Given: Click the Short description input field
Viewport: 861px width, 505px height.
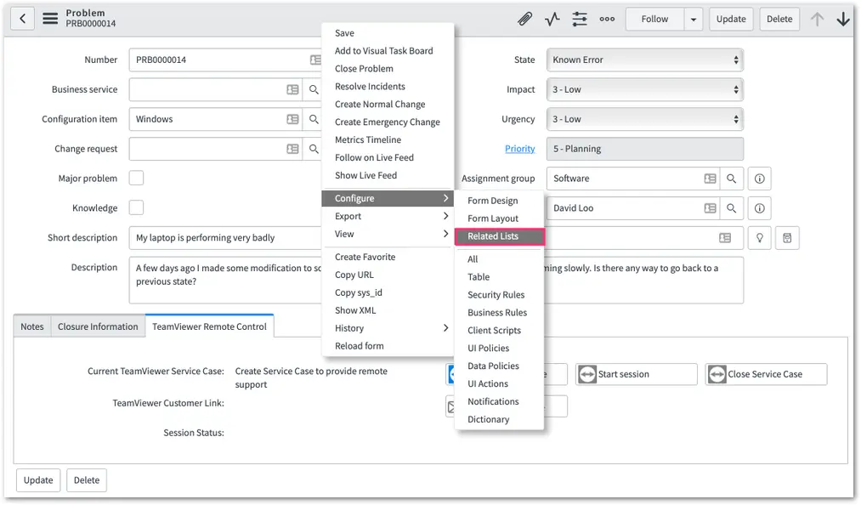Looking at the screenshot, I should coord(226,238).
